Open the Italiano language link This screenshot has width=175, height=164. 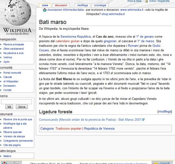click(7, 156)
